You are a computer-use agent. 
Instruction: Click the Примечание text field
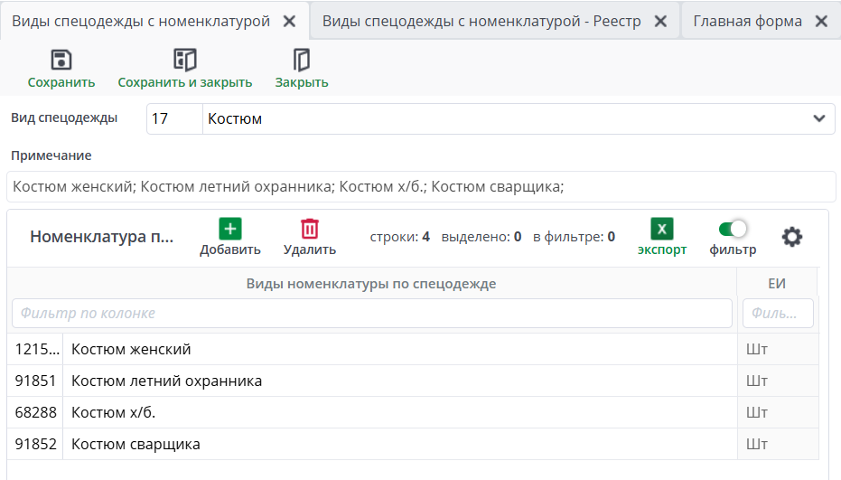pos(421,187)
